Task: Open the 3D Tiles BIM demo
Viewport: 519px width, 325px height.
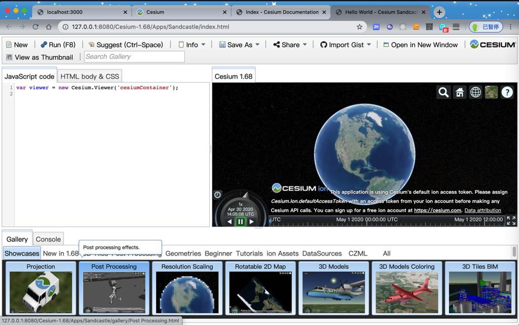Action: click(x=480, y=288)
